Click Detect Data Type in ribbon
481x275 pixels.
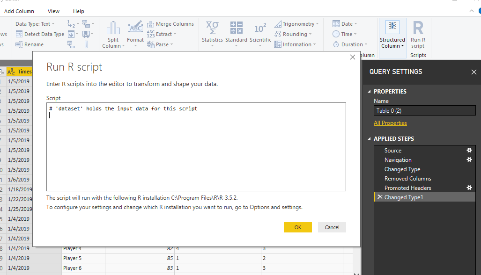40,34
